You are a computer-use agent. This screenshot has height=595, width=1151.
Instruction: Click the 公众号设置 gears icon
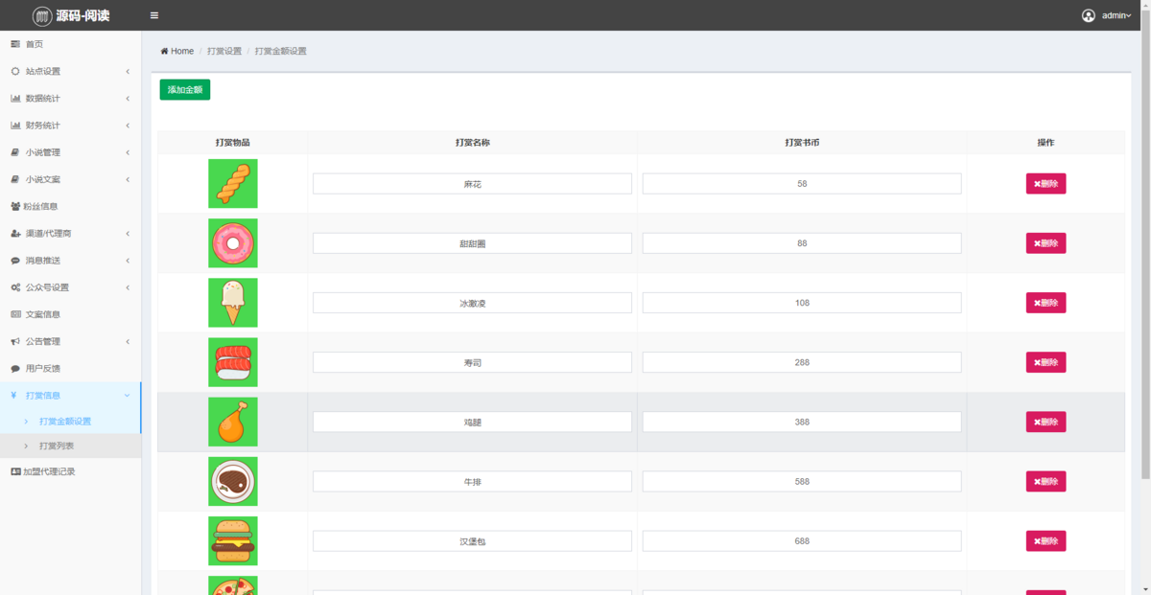(15, 287)
